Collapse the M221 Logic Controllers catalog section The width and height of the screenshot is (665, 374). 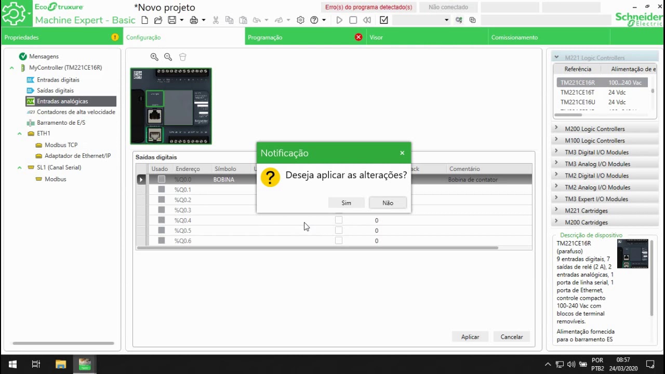556,58
